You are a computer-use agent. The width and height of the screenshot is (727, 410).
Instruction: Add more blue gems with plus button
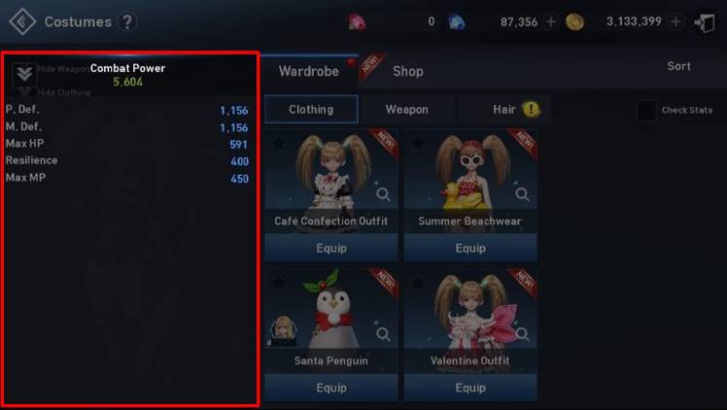tap(551, 21)
